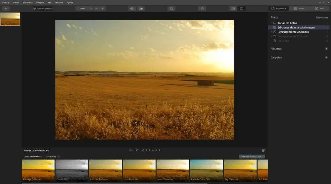This screenshot has width=331, height=184.
Task: Click the share/export icon
Action: point(202,9)
